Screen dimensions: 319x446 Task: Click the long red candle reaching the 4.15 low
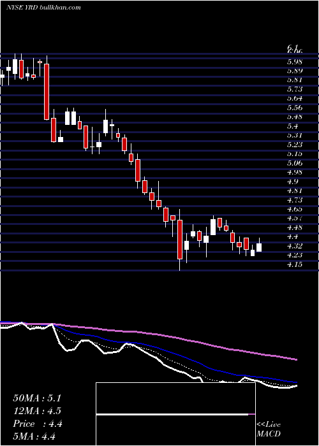click(x=180, y=240)
